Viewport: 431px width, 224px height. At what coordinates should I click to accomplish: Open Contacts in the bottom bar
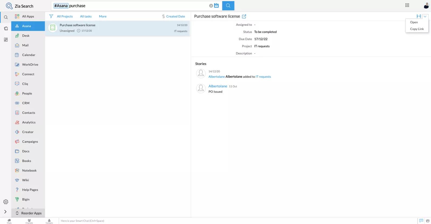click(49, 221)
